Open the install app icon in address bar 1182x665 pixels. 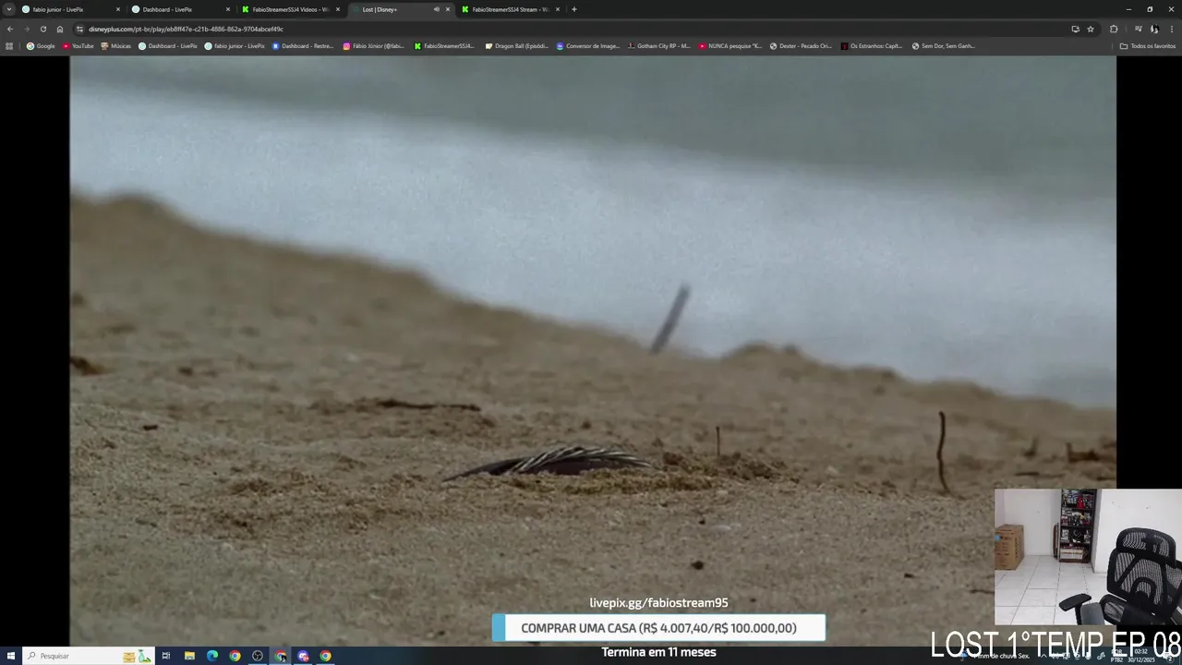pyautogui.click(x=1075, y=29)
